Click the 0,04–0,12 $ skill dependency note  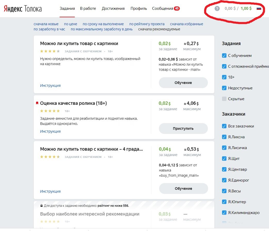pyautogui.click(x=179, y=170)
